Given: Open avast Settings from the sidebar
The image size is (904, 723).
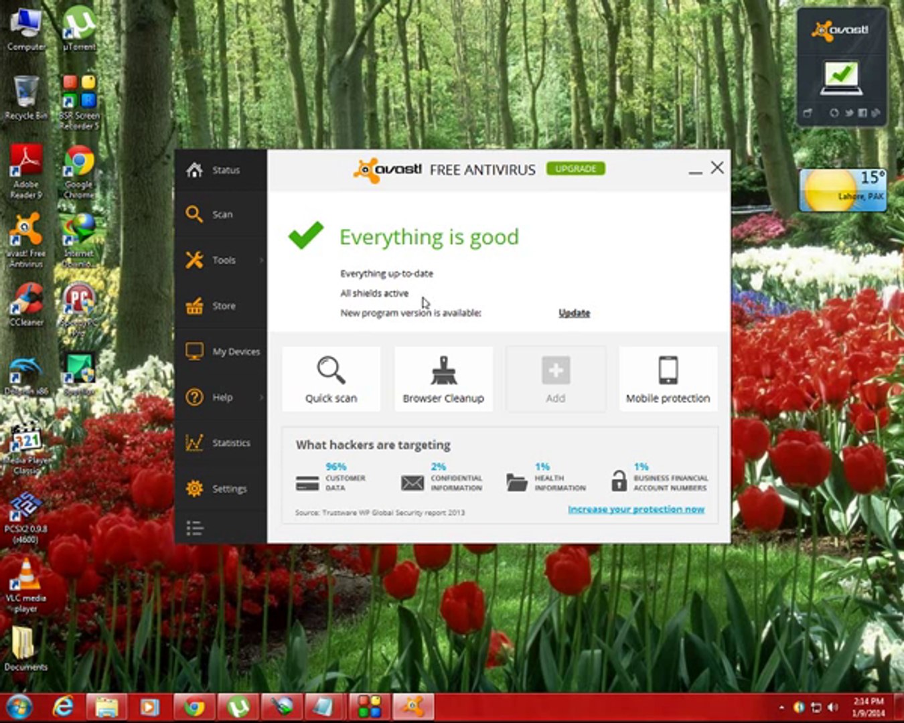Looking at the screenshot, I should (x=220, y=489).
